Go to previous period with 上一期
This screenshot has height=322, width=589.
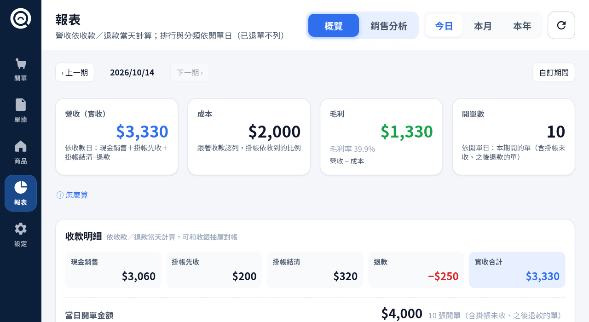coord(75,72)
